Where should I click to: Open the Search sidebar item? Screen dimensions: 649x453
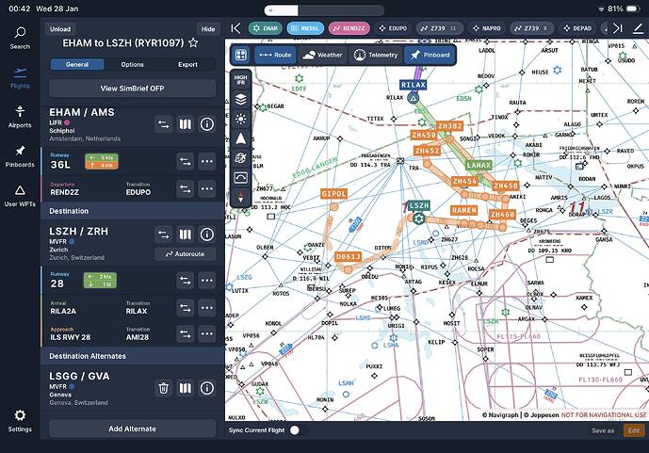20,38
